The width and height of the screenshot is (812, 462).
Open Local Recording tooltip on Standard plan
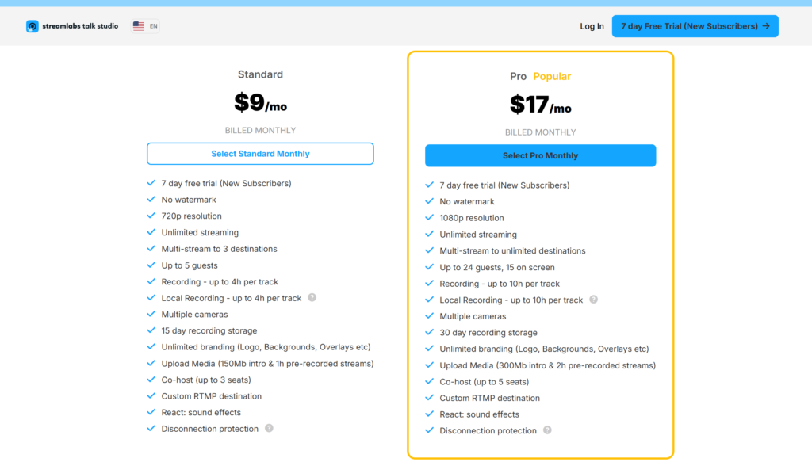pyautogui.click(x=312, y=297)
